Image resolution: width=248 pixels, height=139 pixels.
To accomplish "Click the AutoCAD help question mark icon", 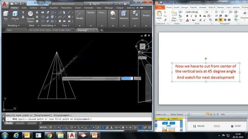I will tap(125, 3).
